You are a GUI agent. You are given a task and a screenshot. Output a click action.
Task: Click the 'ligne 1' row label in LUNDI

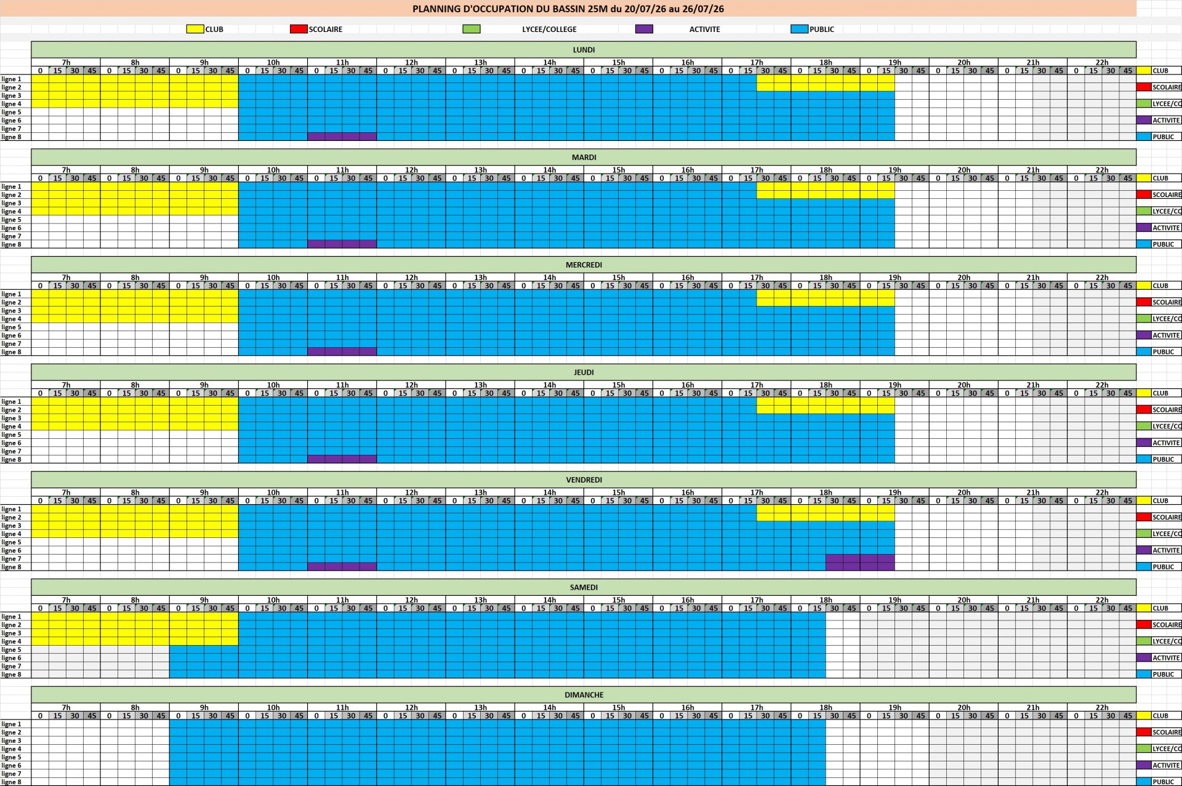pos(11,79)
